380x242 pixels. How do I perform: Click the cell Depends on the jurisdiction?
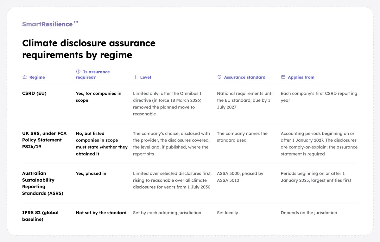coord(309,213)
